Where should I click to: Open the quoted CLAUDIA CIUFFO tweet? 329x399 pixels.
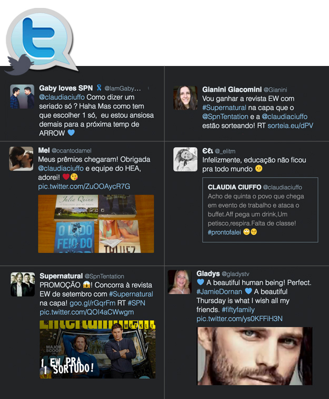(260, 210)
